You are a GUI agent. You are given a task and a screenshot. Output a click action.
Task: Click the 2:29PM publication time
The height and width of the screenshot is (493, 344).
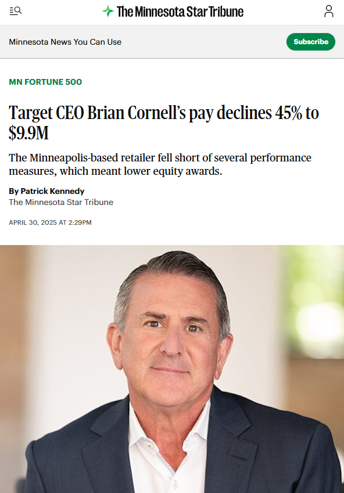(80, 222)
